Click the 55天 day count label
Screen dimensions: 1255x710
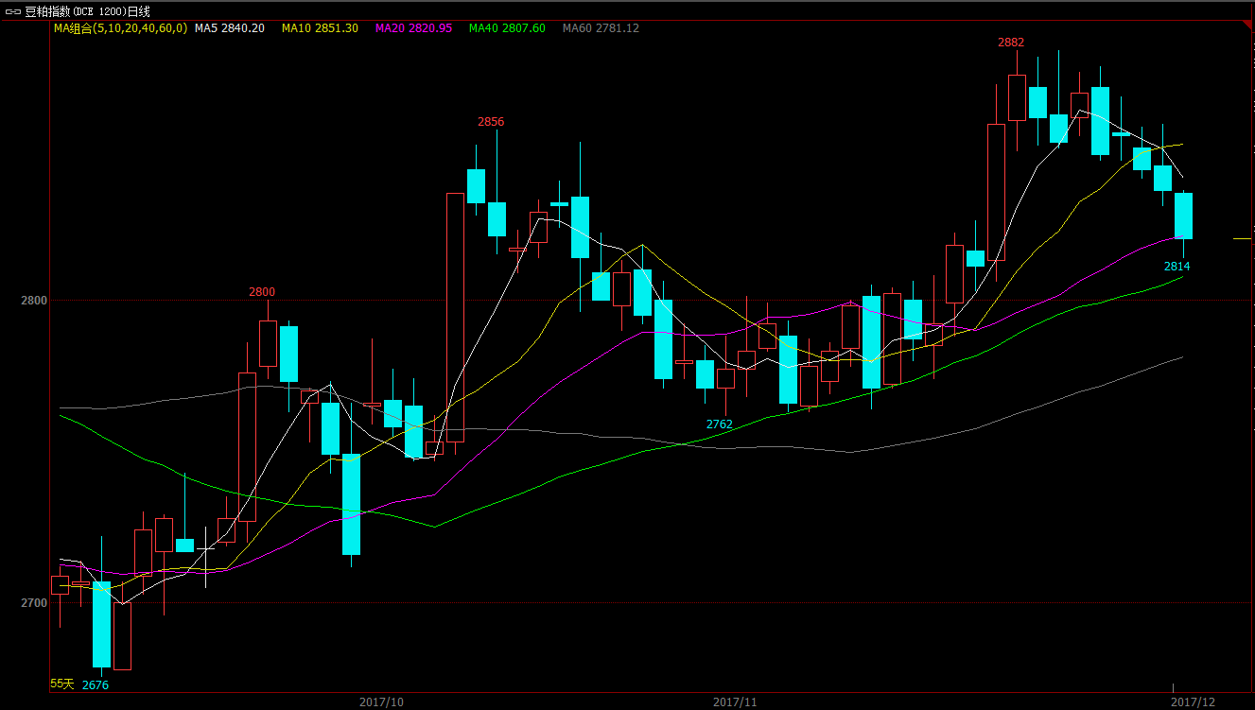coord(62,683)
